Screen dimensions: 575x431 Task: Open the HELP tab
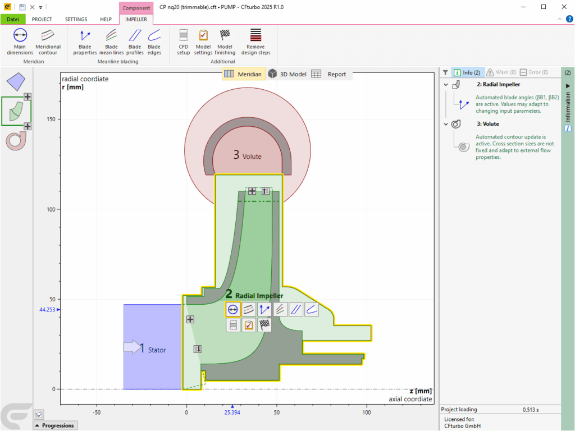(x=106, y=20)
